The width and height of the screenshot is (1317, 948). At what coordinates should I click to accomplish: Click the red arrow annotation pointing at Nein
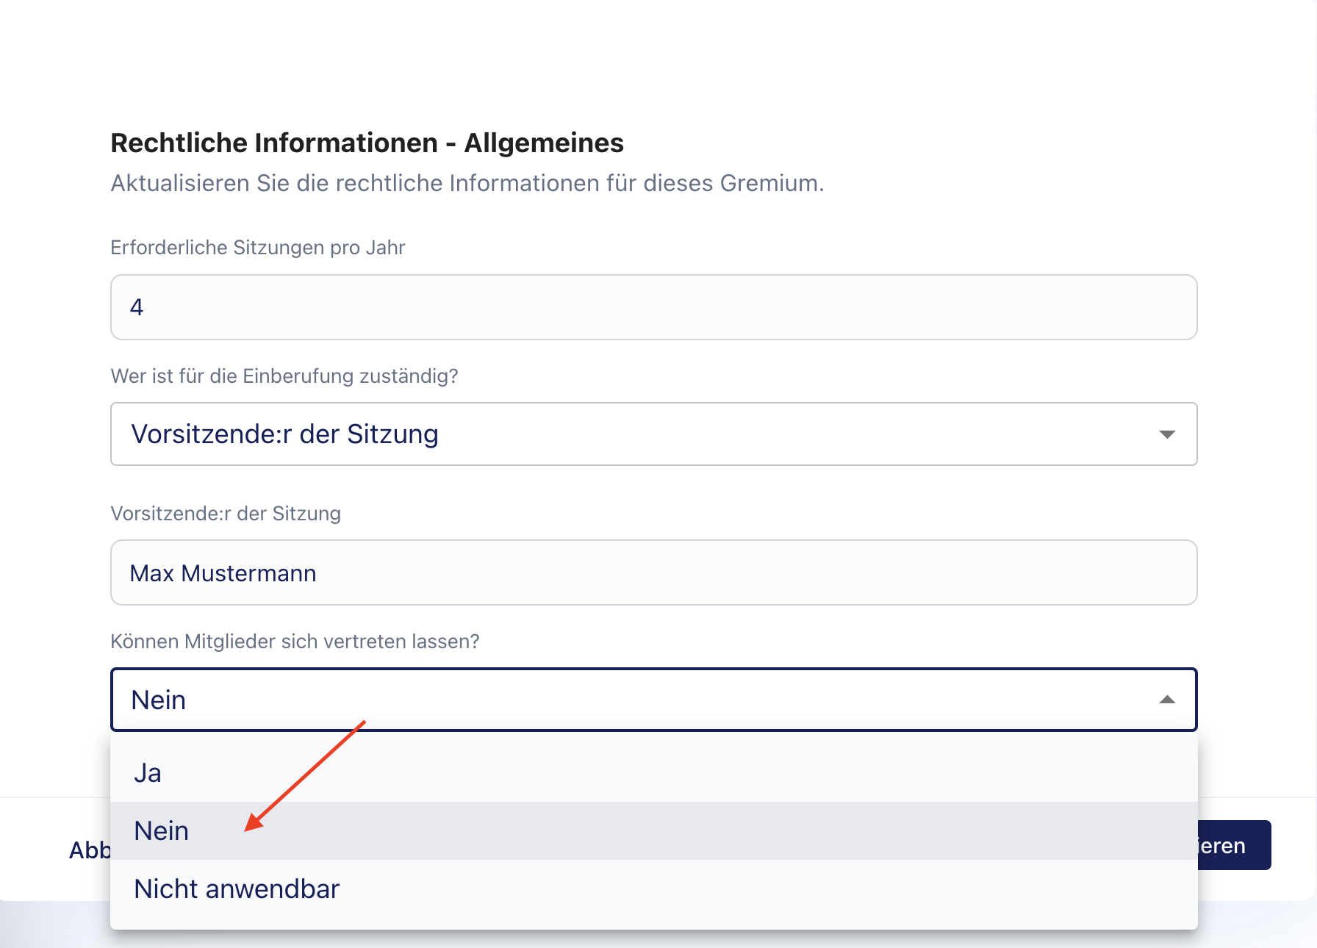pyautogui.click(x=304, y=777)
